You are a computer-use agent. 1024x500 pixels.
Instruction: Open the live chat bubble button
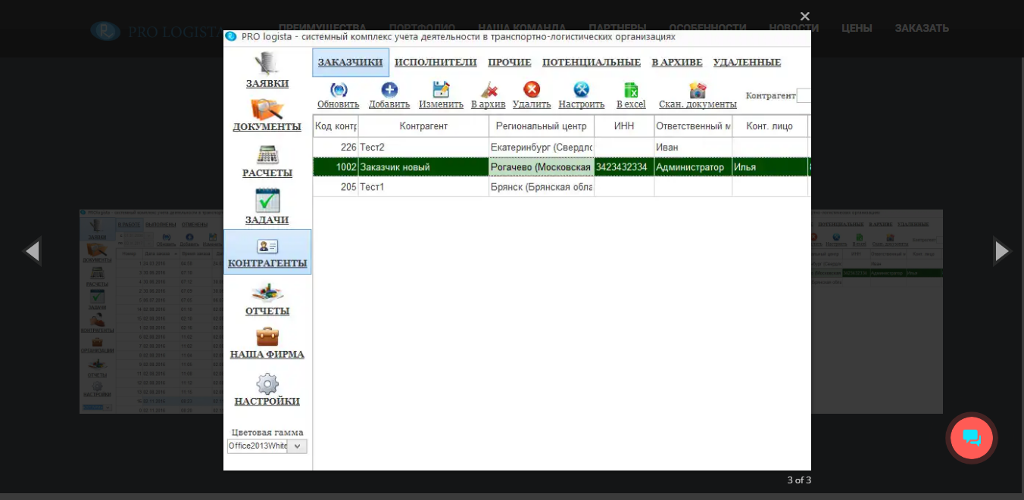(x=971, y=438)
